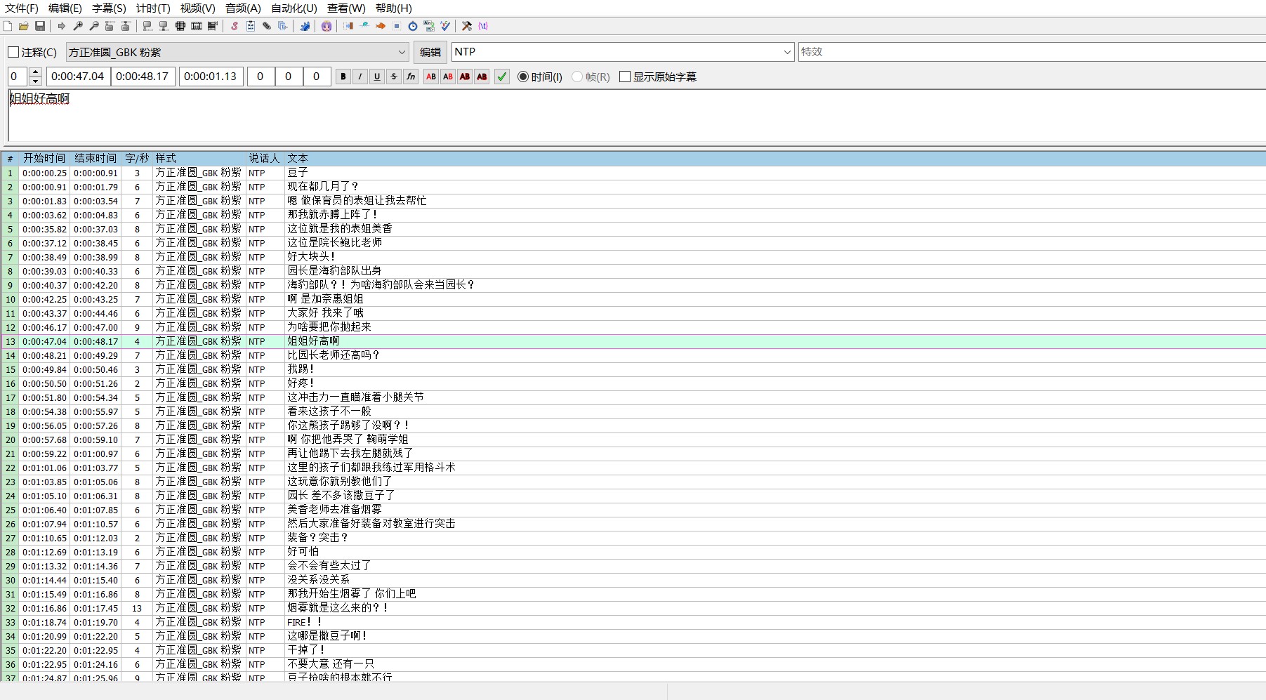This screenshot has width=1266, height=700.
Task: Apply strikeout with the S button
Action: pyautogui.click(x=394, y=77)
